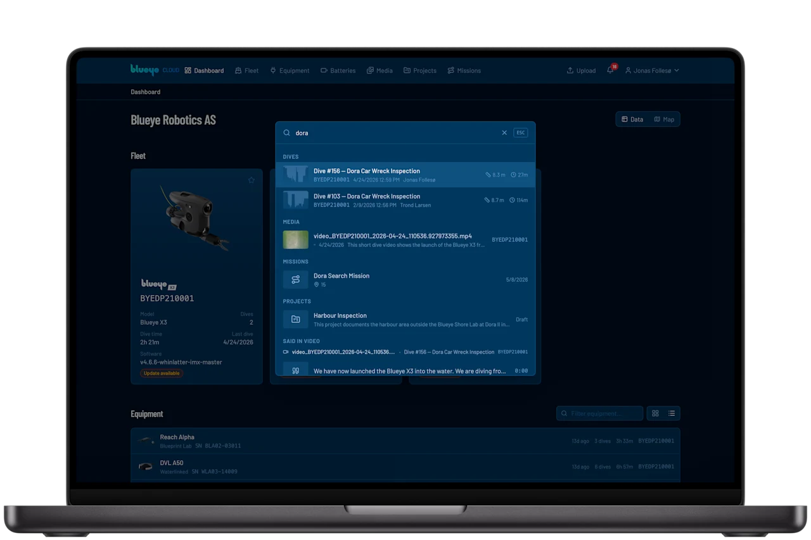Clear the search with the X icon
The width and height of the screenshot is (811, 540).
504,133
